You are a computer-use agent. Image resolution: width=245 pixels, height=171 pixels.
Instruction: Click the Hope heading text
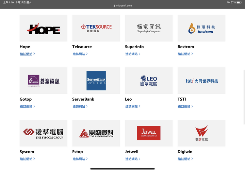tap(25, 47)
